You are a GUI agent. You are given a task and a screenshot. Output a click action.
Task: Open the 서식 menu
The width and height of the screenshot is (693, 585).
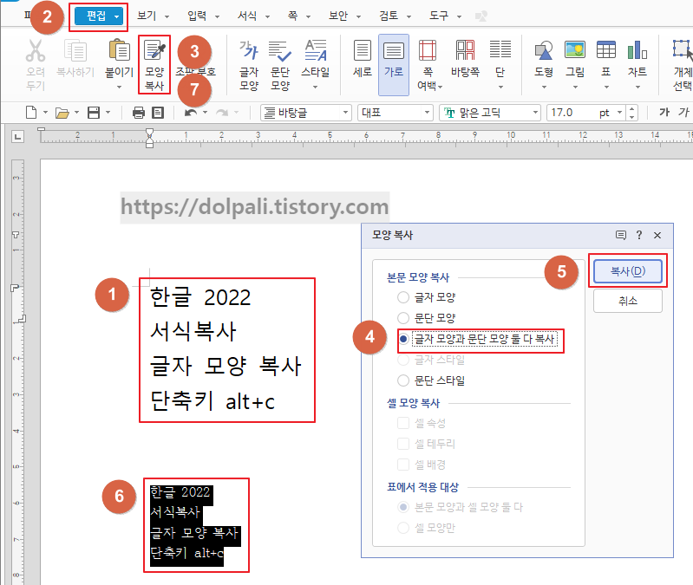(253, 16)
